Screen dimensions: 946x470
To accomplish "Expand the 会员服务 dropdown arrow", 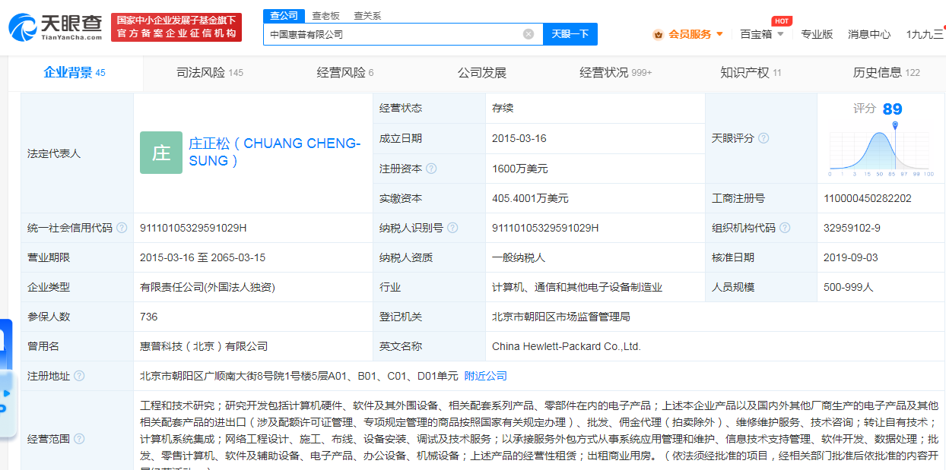I will [719, 34].
